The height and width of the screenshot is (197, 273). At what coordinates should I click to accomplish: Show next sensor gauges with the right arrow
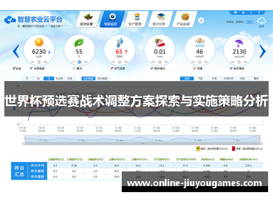click(262, 51)
